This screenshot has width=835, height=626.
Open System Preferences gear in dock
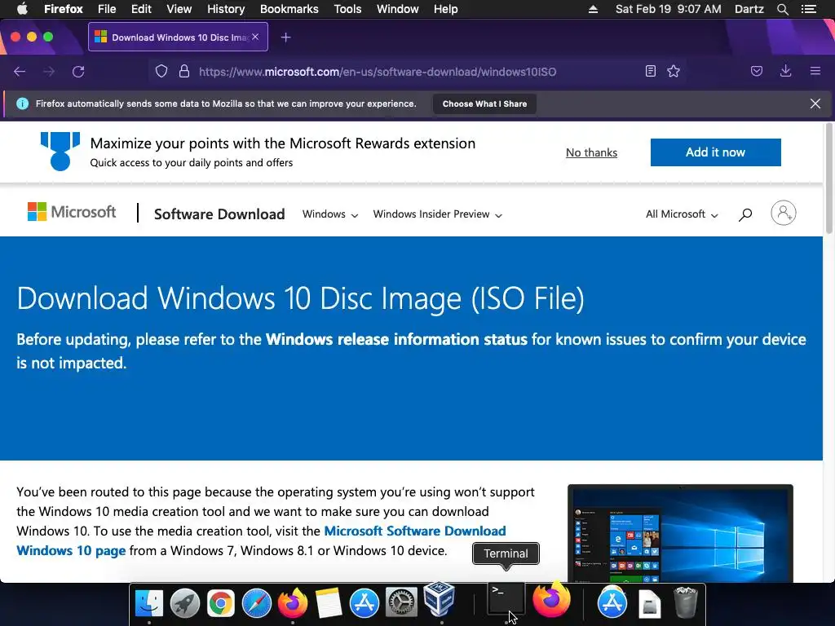[400, 603]
